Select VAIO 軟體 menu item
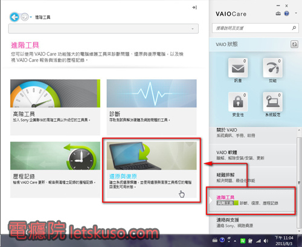This screenshot has height=247, width=302. point(253,155)
